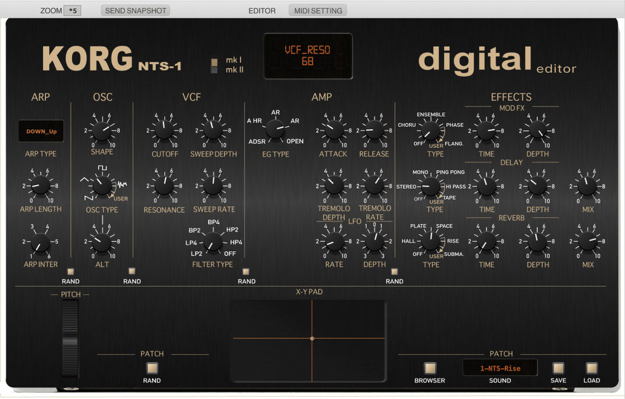Click the Mod FX Depth knob

point(537,131)
